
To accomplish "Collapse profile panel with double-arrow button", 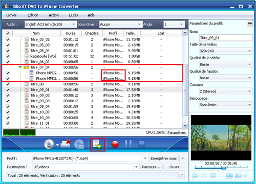I will point(250,23).
